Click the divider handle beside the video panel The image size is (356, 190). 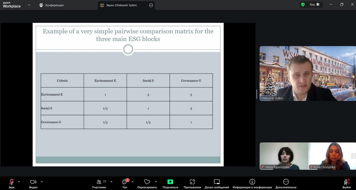click(x=257, y=94)
